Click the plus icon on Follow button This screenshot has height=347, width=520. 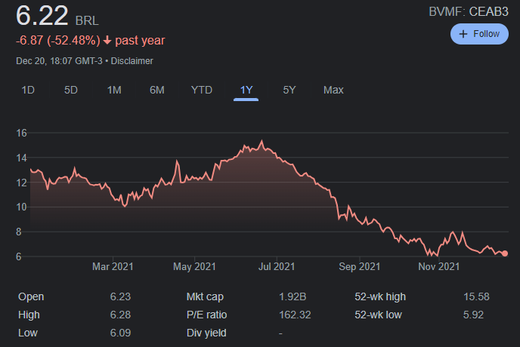click(x=463, y=34)
